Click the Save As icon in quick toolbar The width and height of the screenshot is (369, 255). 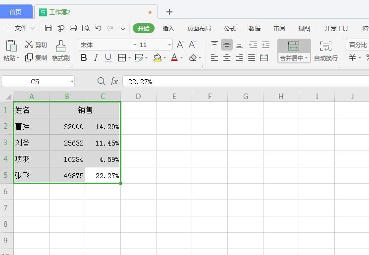click(61, 28)
